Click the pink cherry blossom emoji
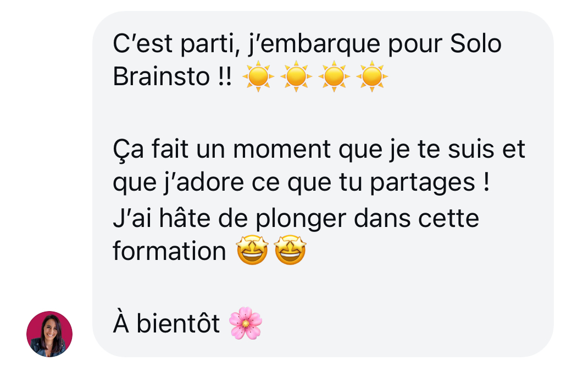Image resolution: width=561 pixels, height=366 pixels. pos(246,323)
